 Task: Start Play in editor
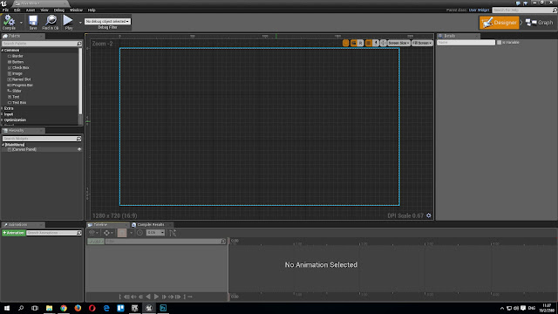point(68,23)
